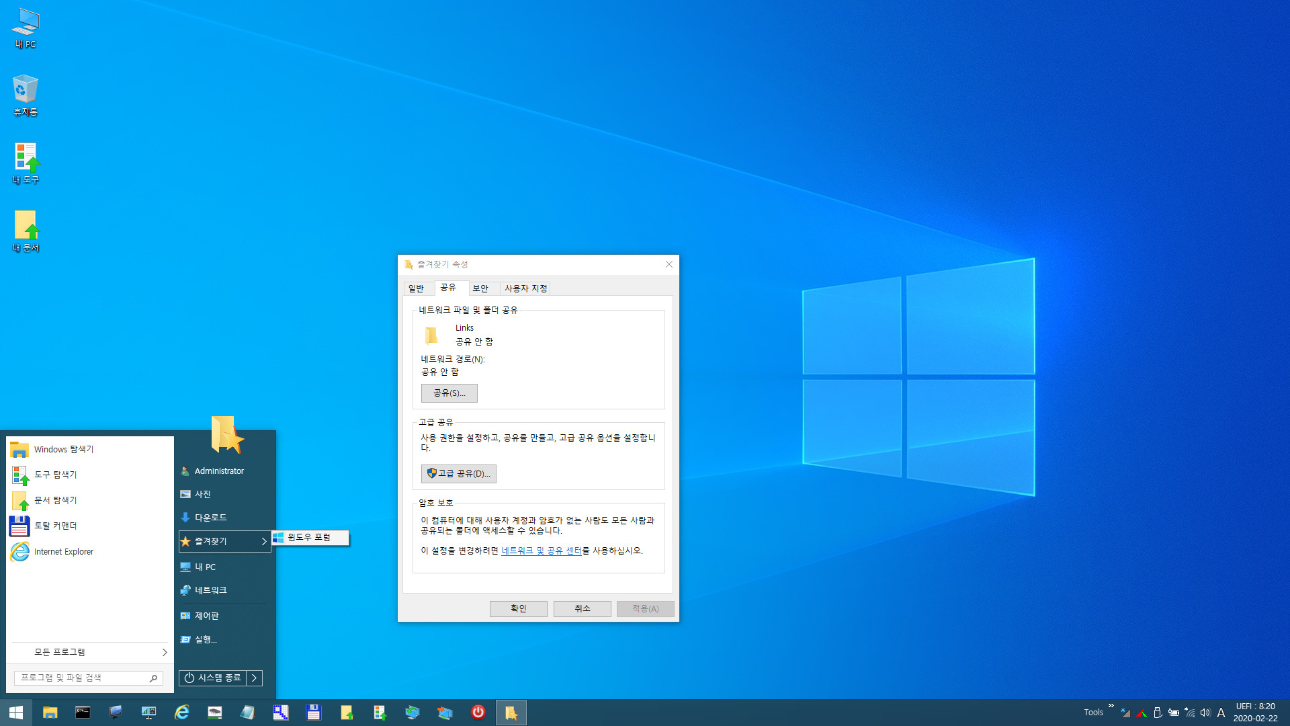
Task: Expand shutdown options arrow beside 시스템 종료
Action: pyautogui.click(x=255, y=678)
